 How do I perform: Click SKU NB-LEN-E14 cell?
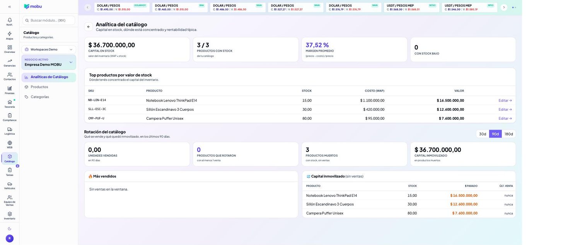97,100
